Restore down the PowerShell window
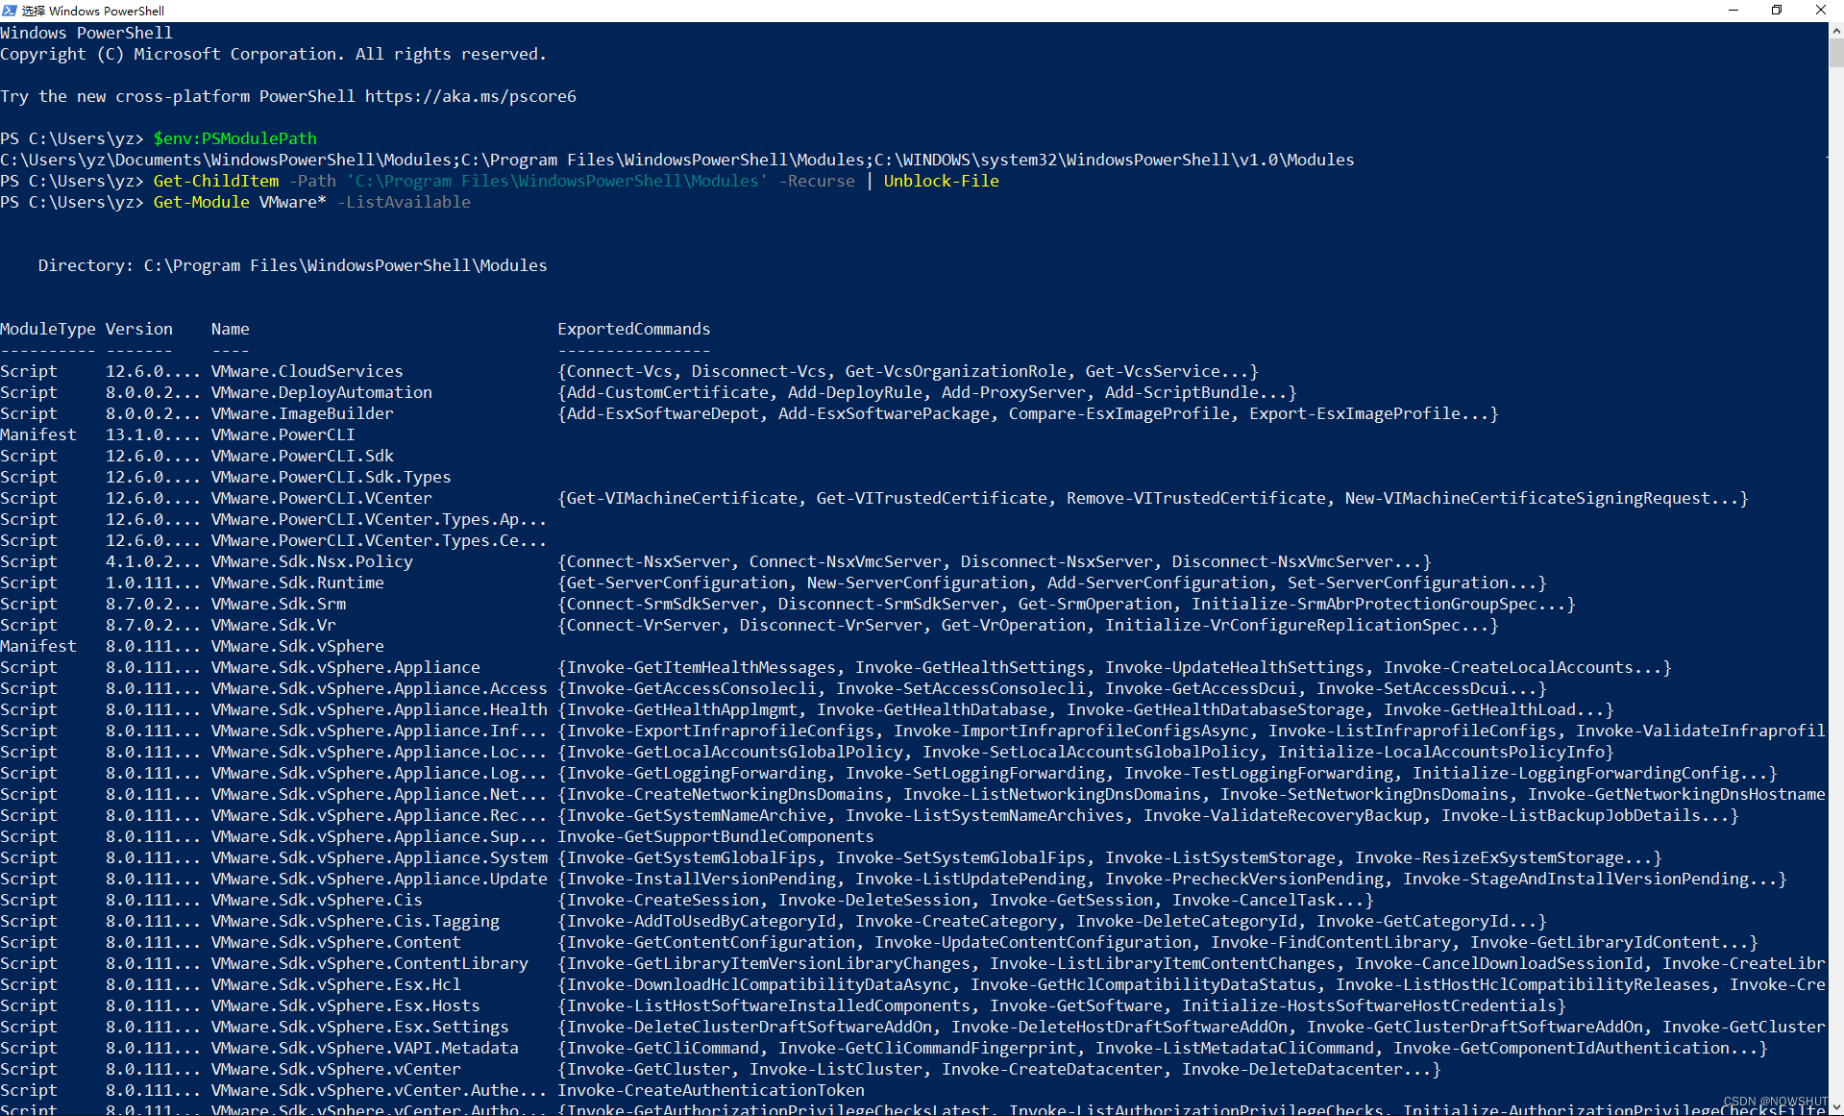Screen dimensions: 1844x1116 (x=1777, y=11)
